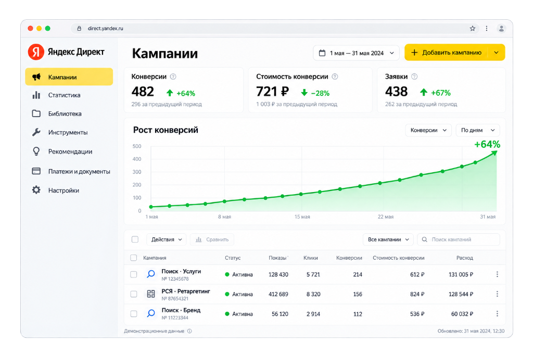Click the Yandex Direct logo icon
The height and width of the screenshot is (355, 533).
[36, 52]
